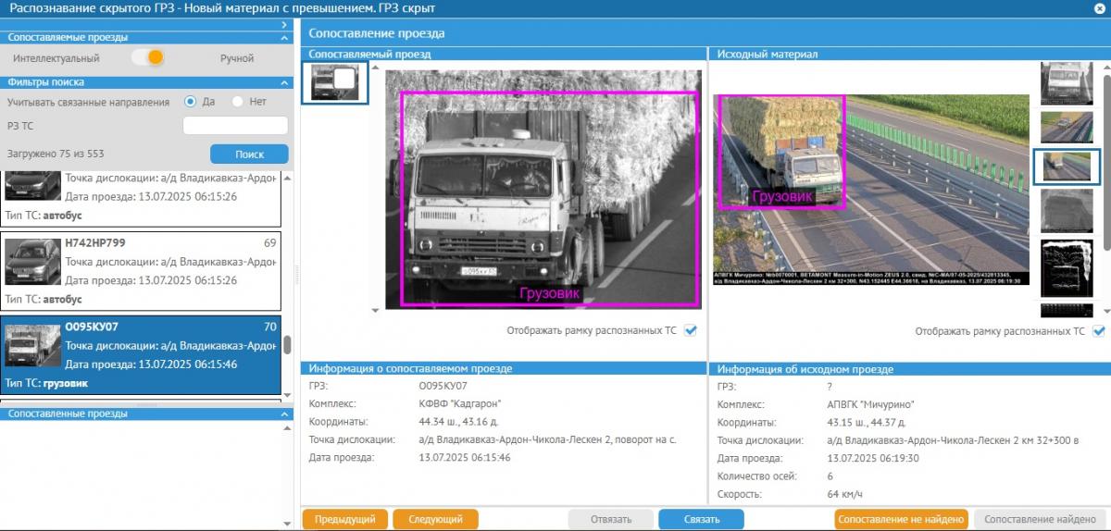
Task: Click inside the РЗ ТС input field
Action: coord(235,126)
